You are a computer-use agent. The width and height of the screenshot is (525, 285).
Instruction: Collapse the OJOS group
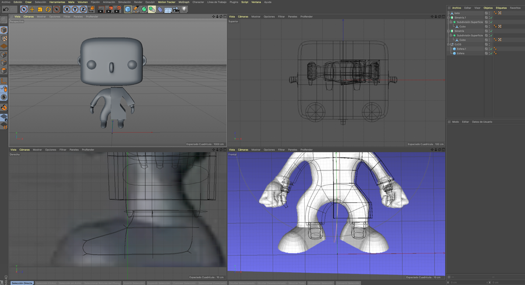[x=449, y=44]
